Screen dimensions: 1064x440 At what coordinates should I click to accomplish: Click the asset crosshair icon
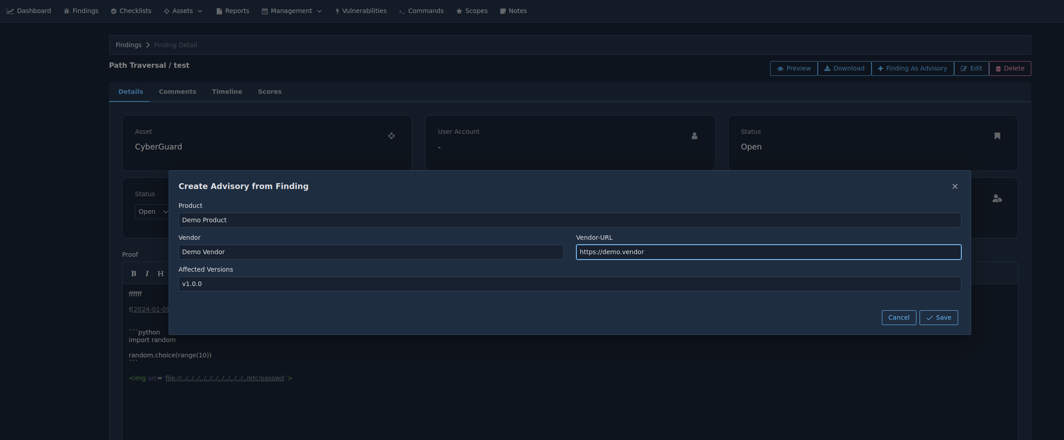[391, 136]
